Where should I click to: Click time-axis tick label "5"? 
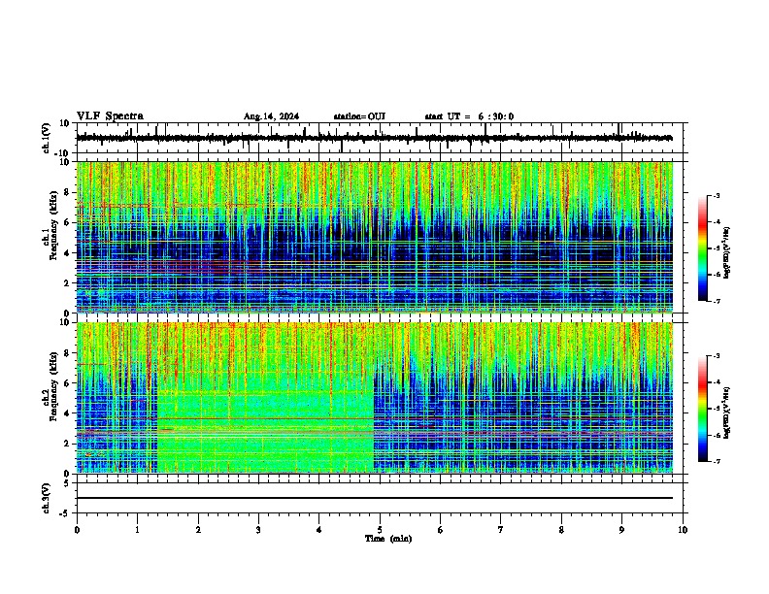click(x=380, y=530)
